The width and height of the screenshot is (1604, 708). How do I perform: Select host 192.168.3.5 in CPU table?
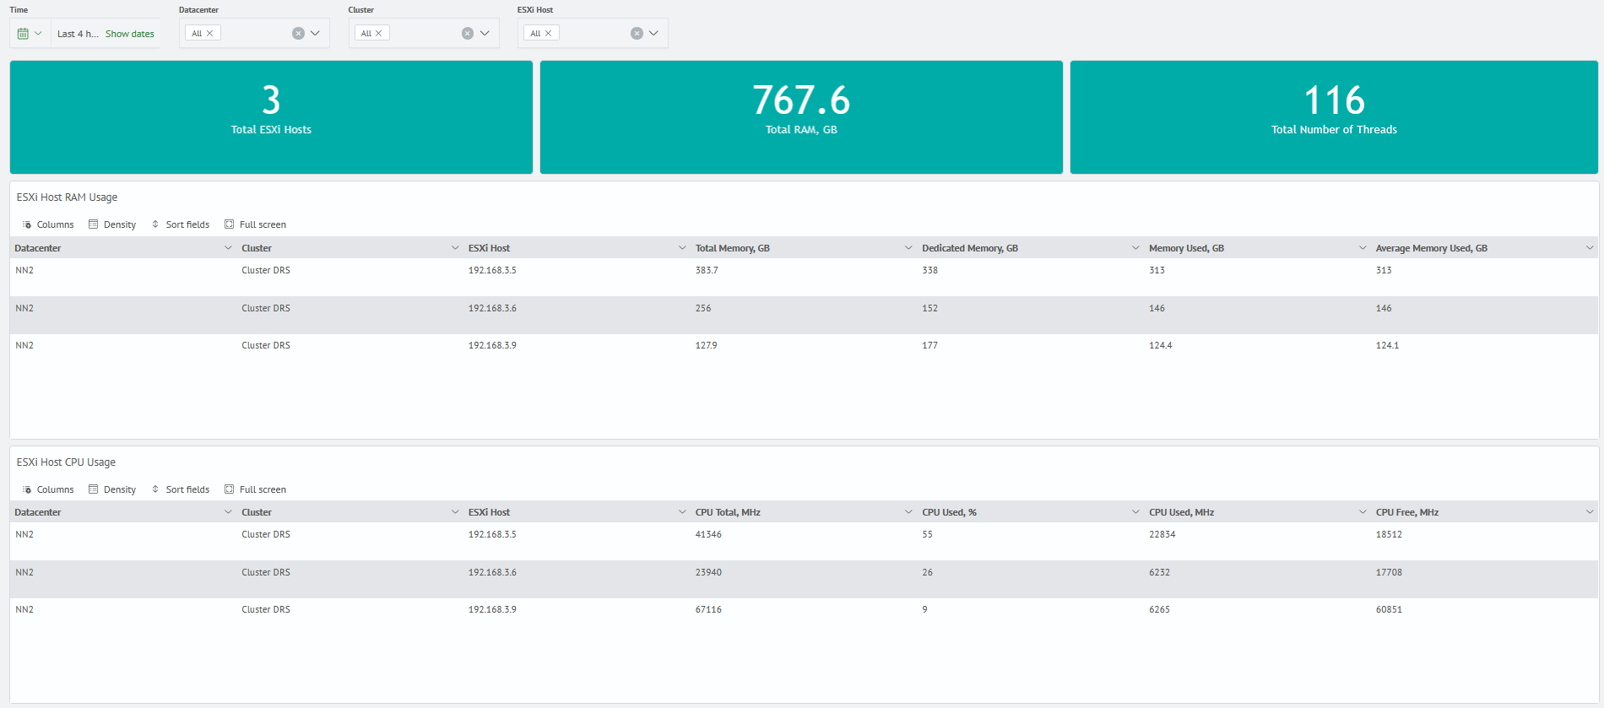pos(492,535)
